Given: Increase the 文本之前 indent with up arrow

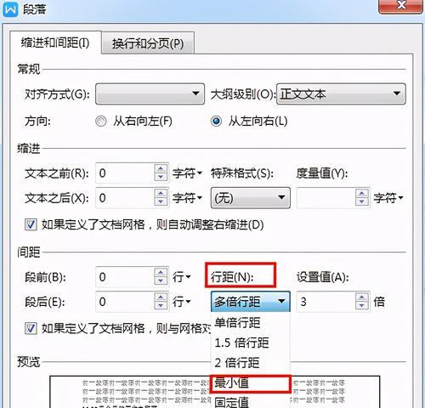Looking at the screenshot, I should point(161,169).
